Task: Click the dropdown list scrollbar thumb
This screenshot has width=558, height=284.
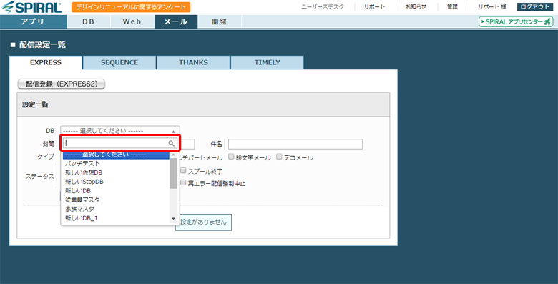Action: pos(173,173)
